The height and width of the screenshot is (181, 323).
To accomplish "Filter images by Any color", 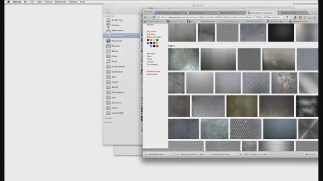I will 151,32.
